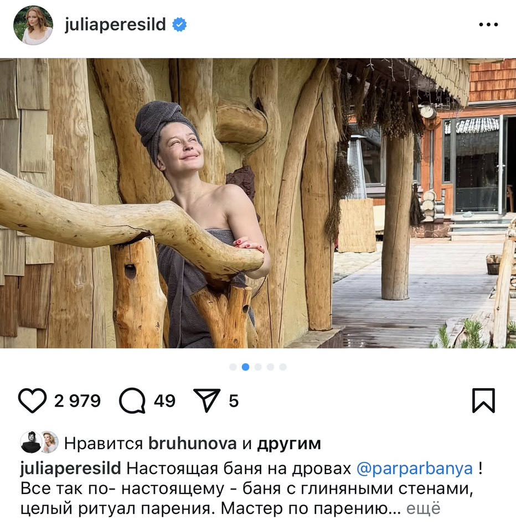This screenshot has height=526, width=516.
Task: Open juliaperesild profile avatar at top
Action: pyautogui.click(x=33, y=25)
